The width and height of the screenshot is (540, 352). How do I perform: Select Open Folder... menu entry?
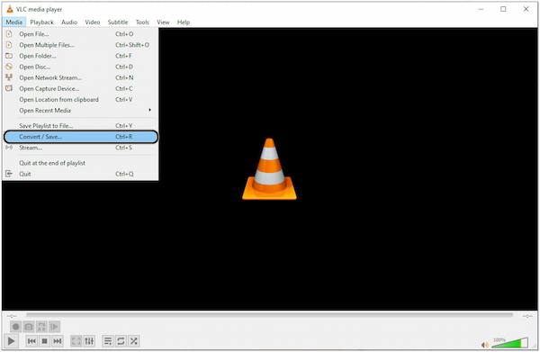click(x=81, y=56)
